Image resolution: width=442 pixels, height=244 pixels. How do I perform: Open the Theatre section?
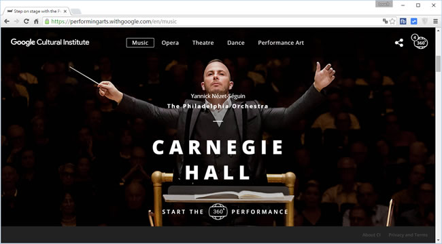point(203,43)
